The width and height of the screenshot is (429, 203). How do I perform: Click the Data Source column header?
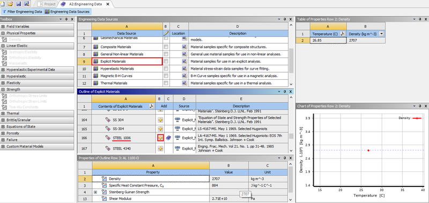pos(127,33)
